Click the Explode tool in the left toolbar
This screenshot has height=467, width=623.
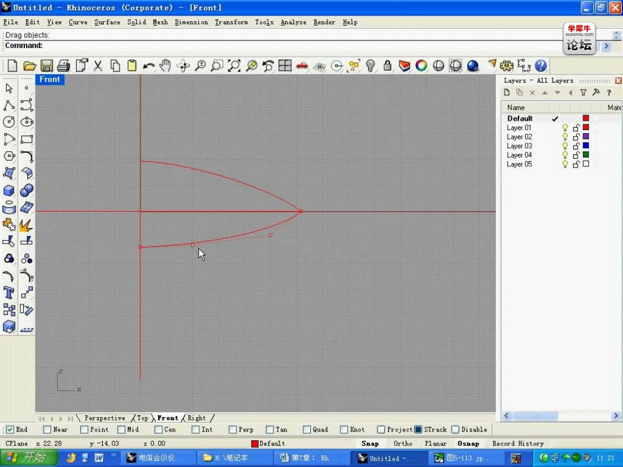click(x=27, y=225)
